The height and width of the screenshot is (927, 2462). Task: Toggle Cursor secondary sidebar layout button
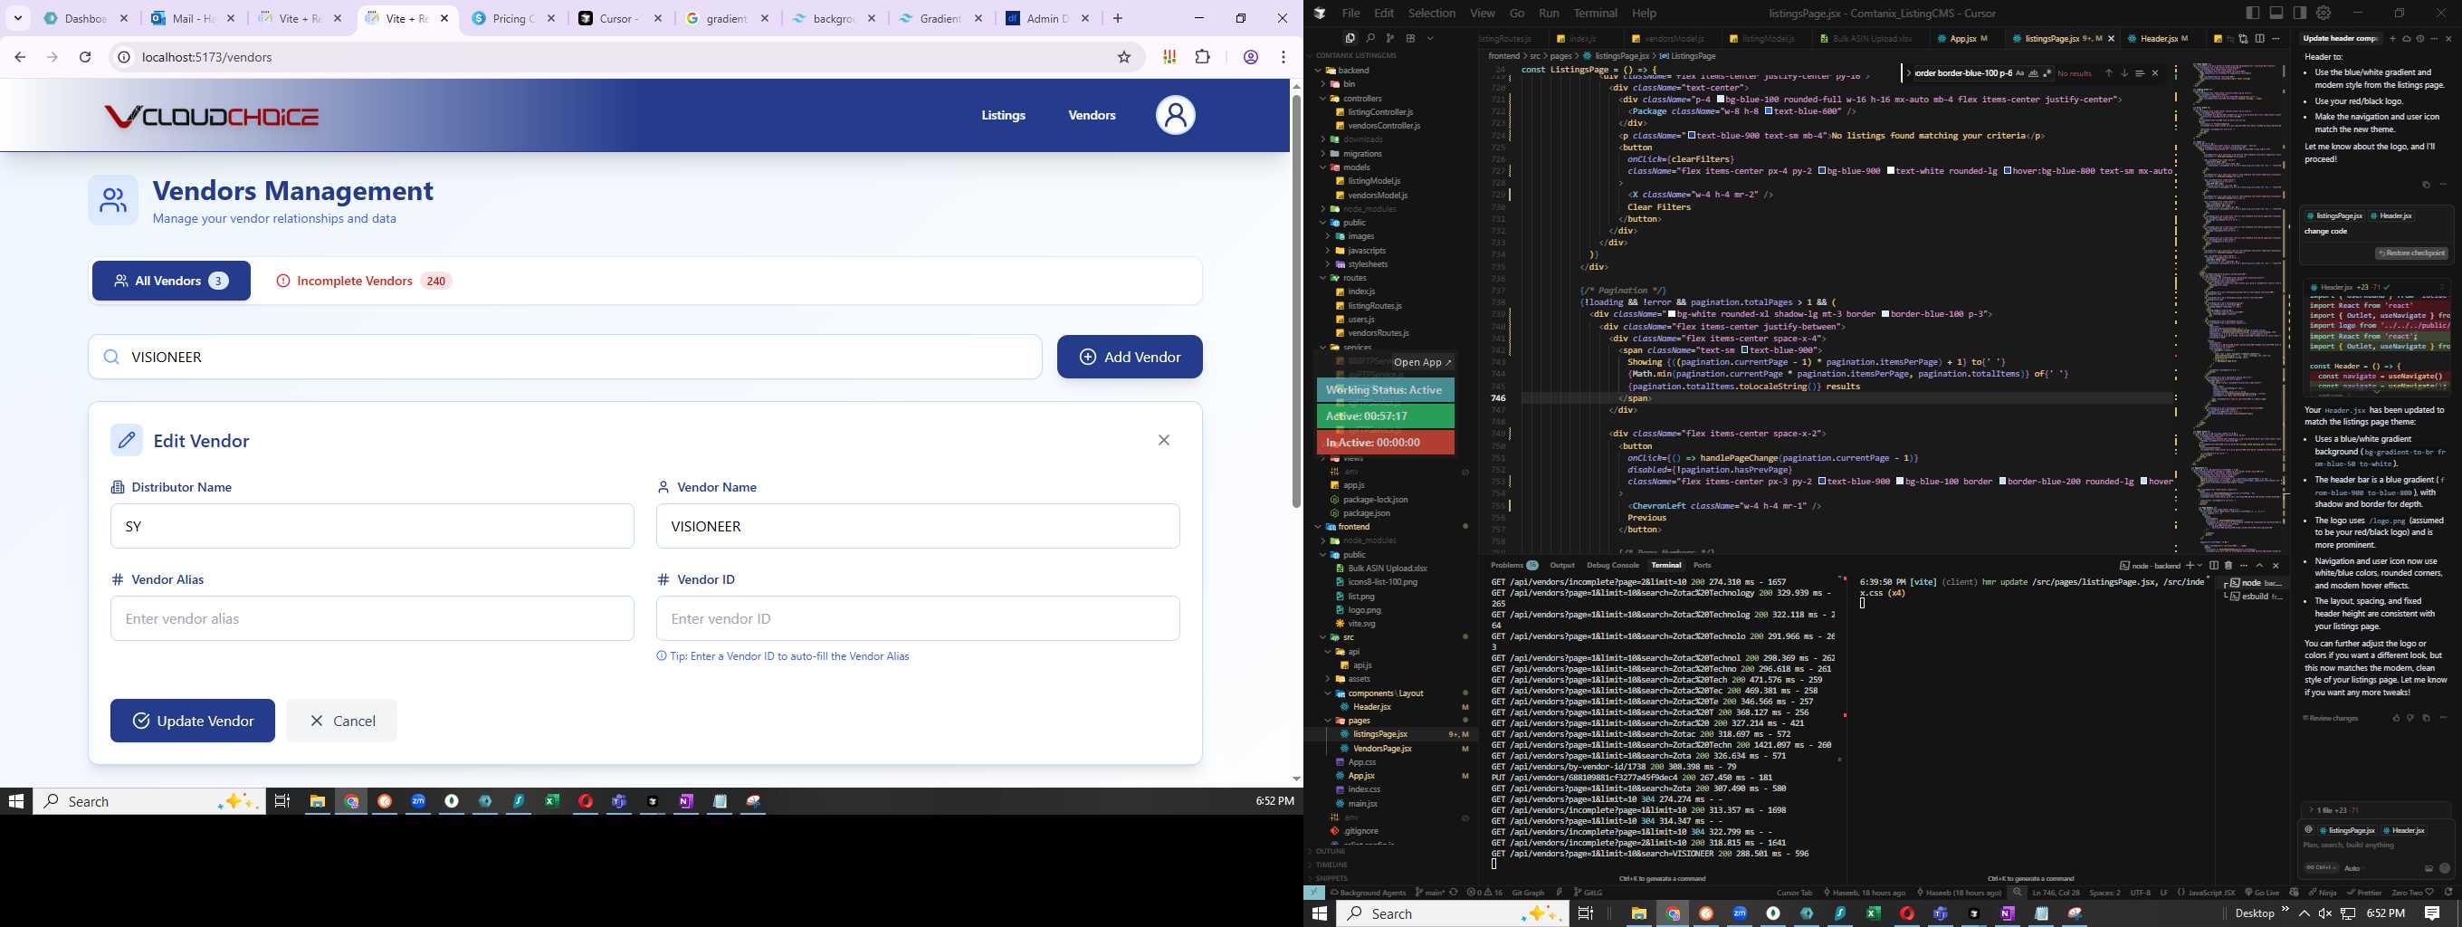pyautogui.click(x=2301, y=13)
